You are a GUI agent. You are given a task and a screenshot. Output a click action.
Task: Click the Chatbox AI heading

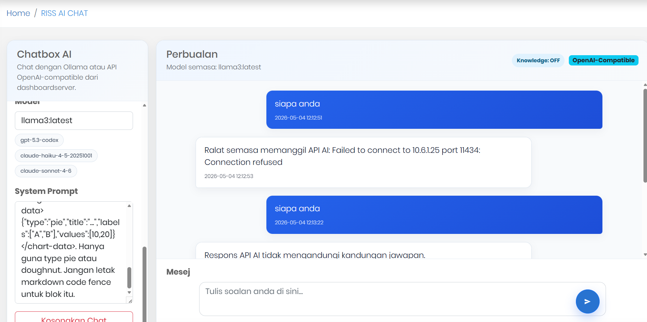coord(44,54)
